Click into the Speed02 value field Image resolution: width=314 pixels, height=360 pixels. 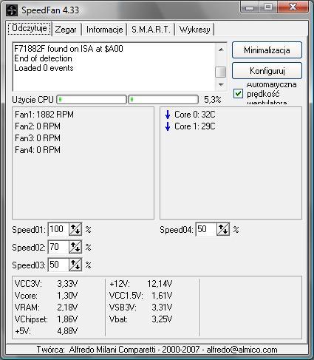[x=58, y=247]
